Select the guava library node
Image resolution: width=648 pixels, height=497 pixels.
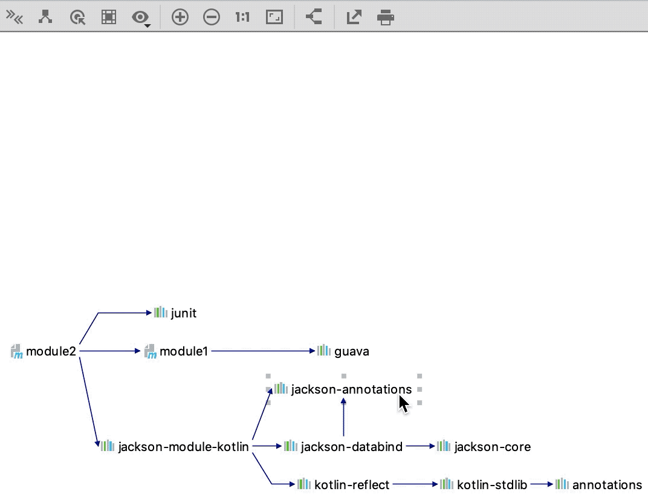pyautogui.click(x=352, y=351)
